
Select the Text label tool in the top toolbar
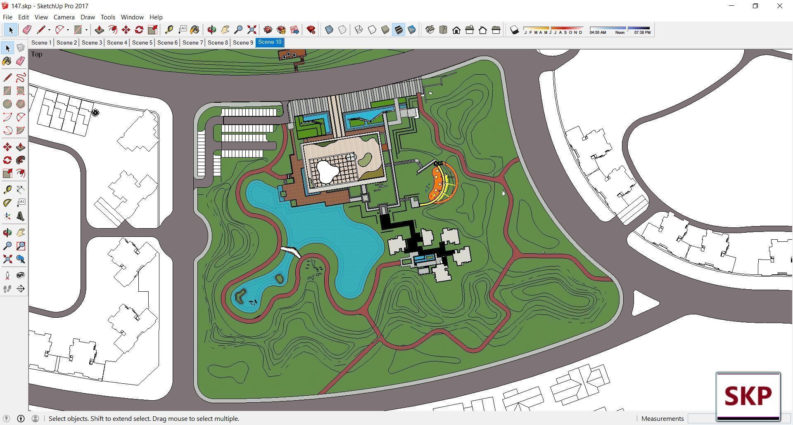(x=182, y=30)
